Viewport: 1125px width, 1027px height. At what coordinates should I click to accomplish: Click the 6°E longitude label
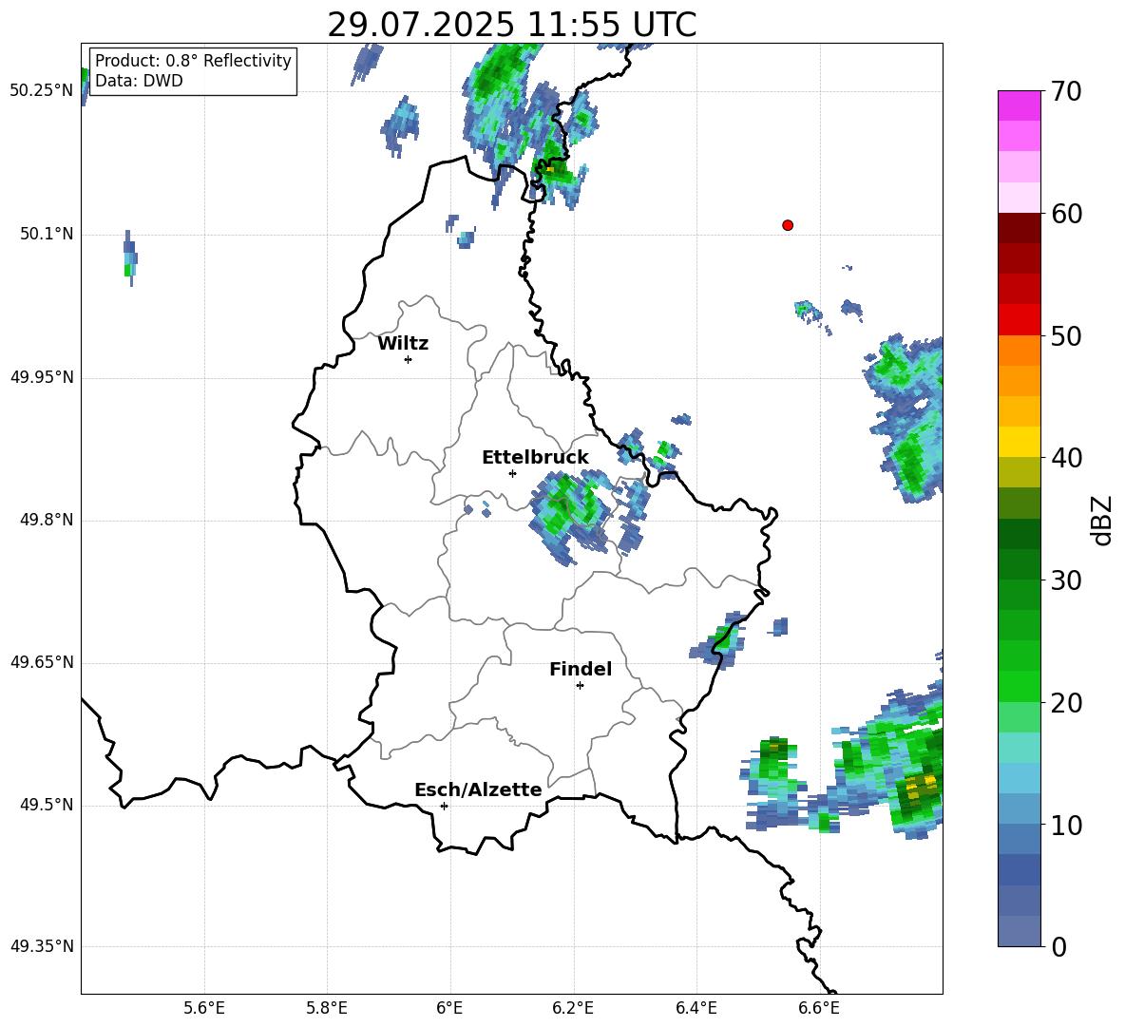click(449, 1008)
